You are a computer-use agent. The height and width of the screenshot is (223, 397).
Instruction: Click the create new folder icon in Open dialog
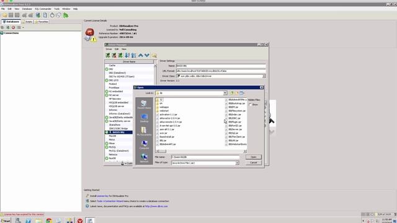[237, 93]
